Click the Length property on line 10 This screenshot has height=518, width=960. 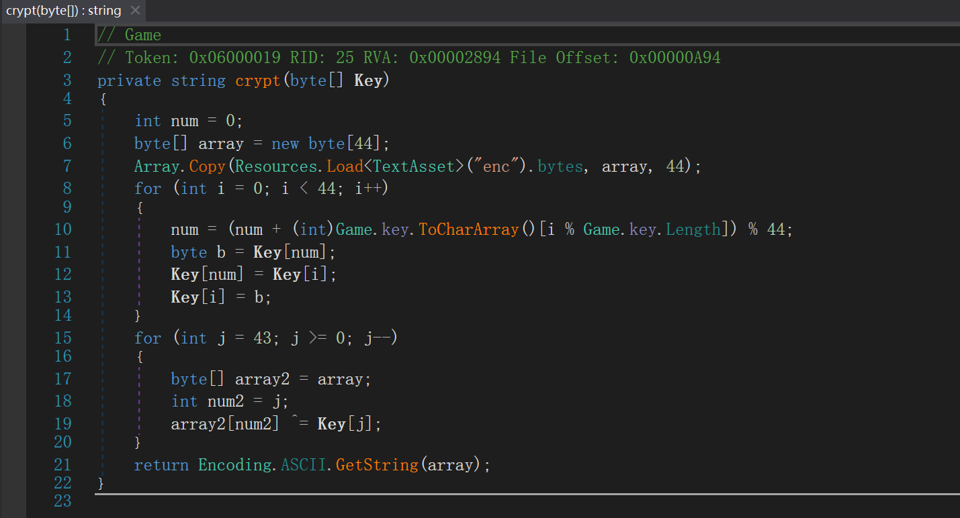[693, 229]
